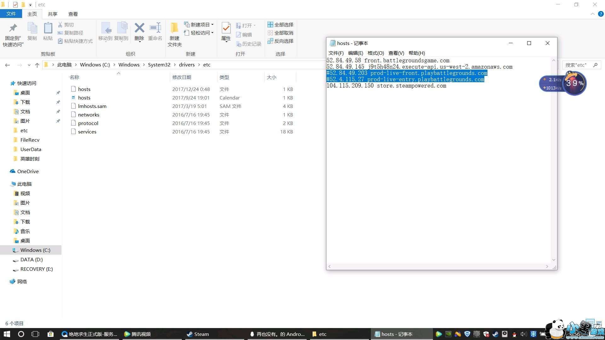
Task: Open Notepad Help menu
Action: click(x=417, y=53)
